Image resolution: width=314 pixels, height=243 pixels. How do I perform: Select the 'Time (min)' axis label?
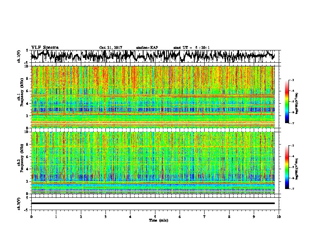point(159,220)
